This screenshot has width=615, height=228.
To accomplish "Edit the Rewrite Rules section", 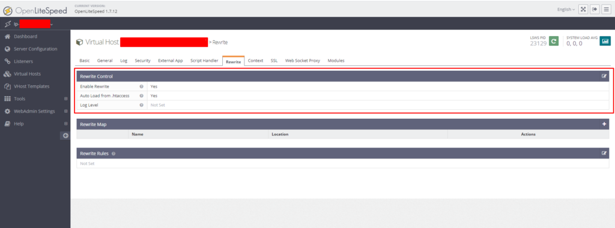I will (x=604, y=153).
